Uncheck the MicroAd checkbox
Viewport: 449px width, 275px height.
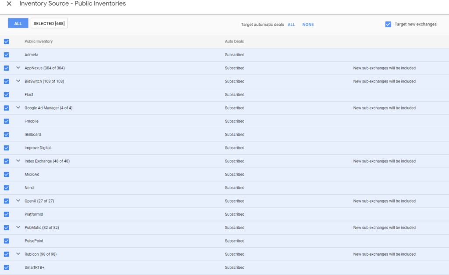(7, 175)
